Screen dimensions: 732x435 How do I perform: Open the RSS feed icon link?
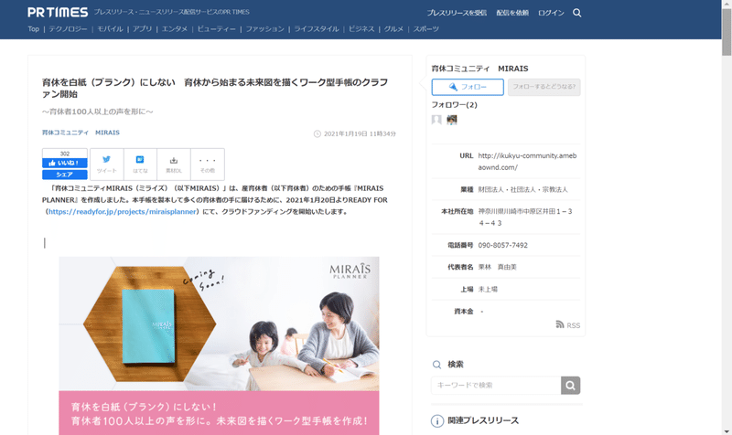click(x=567, y=325)
